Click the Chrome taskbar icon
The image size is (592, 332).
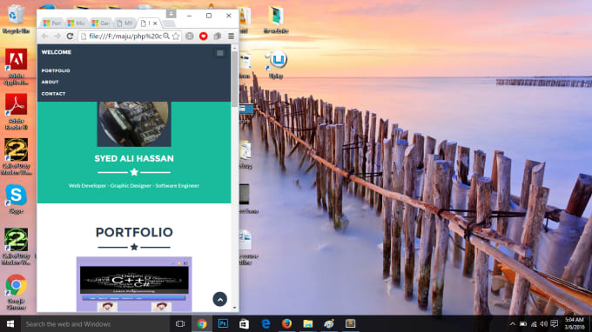point(202,323)
